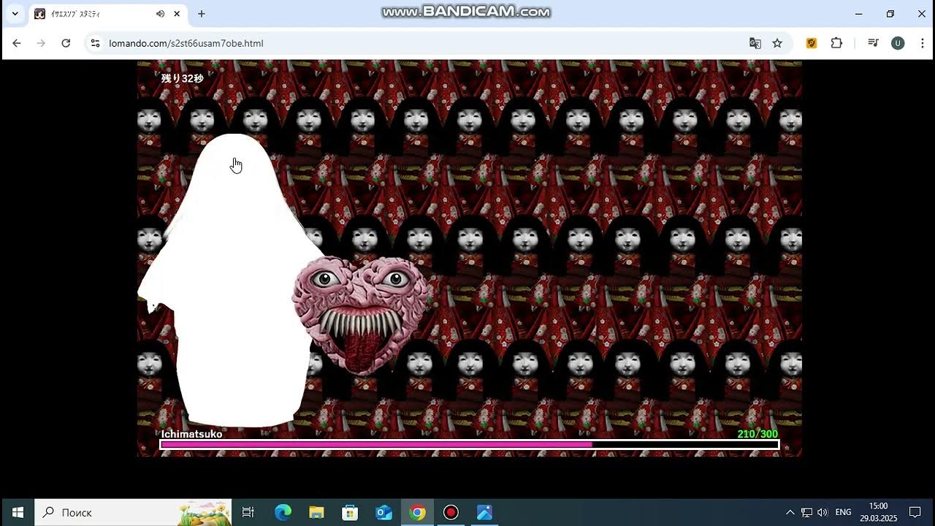Open the Chrome profile avatar

[x=898, y=43]
